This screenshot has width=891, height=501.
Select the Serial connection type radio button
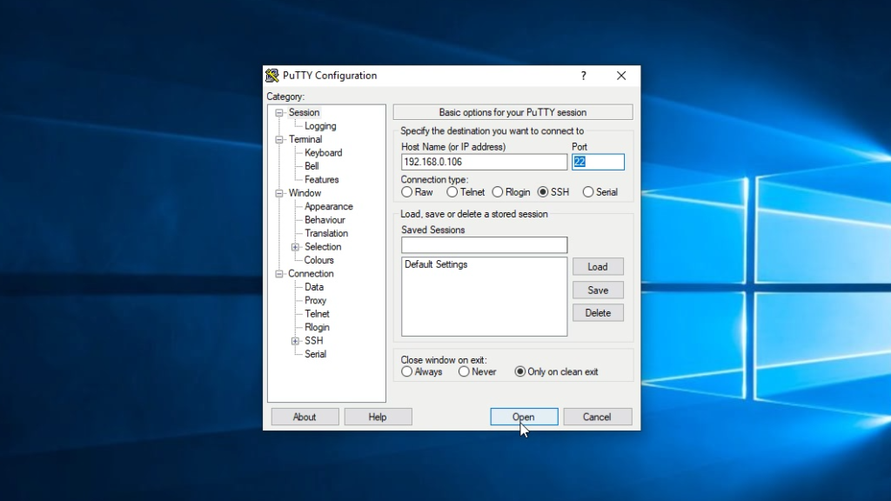(588, 192)
